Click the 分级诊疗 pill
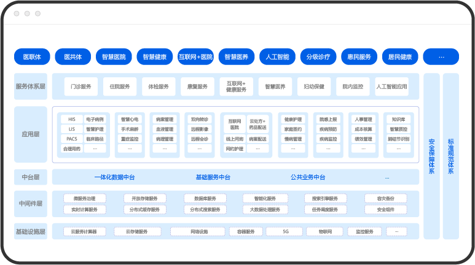 tap(318, 57)
